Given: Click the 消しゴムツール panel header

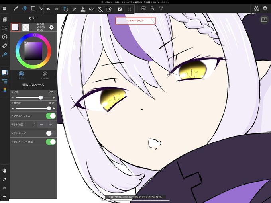Looking at the screenshot, I should (x=33, y=85).
